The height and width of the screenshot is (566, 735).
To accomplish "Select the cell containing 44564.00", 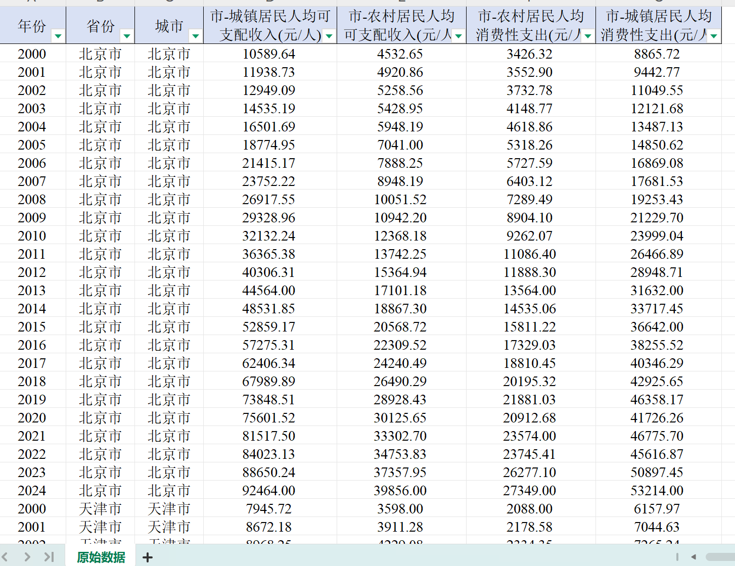I will coord(270,291).
